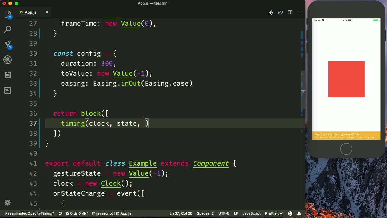
Task: Click the open changes icon in editor toolbar
Action: point(281,12)
